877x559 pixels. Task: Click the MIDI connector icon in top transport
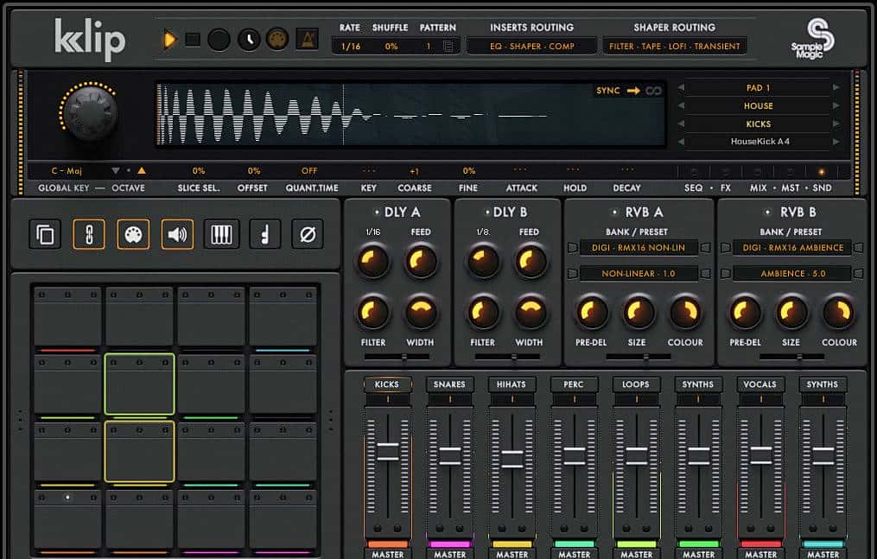pos(276,40)
